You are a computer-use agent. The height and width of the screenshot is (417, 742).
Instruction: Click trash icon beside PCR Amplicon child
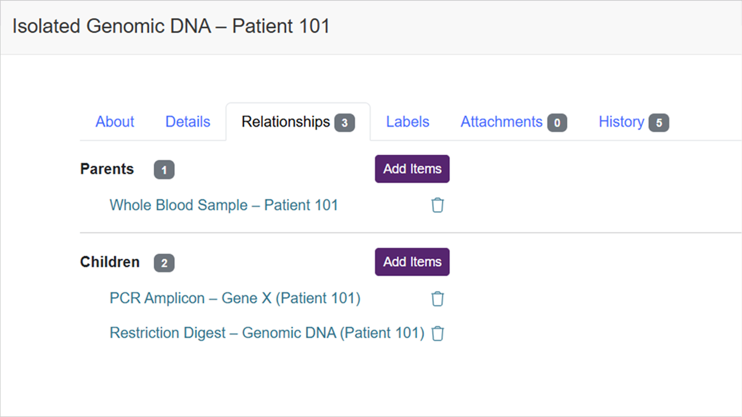[x=438, y=299]
